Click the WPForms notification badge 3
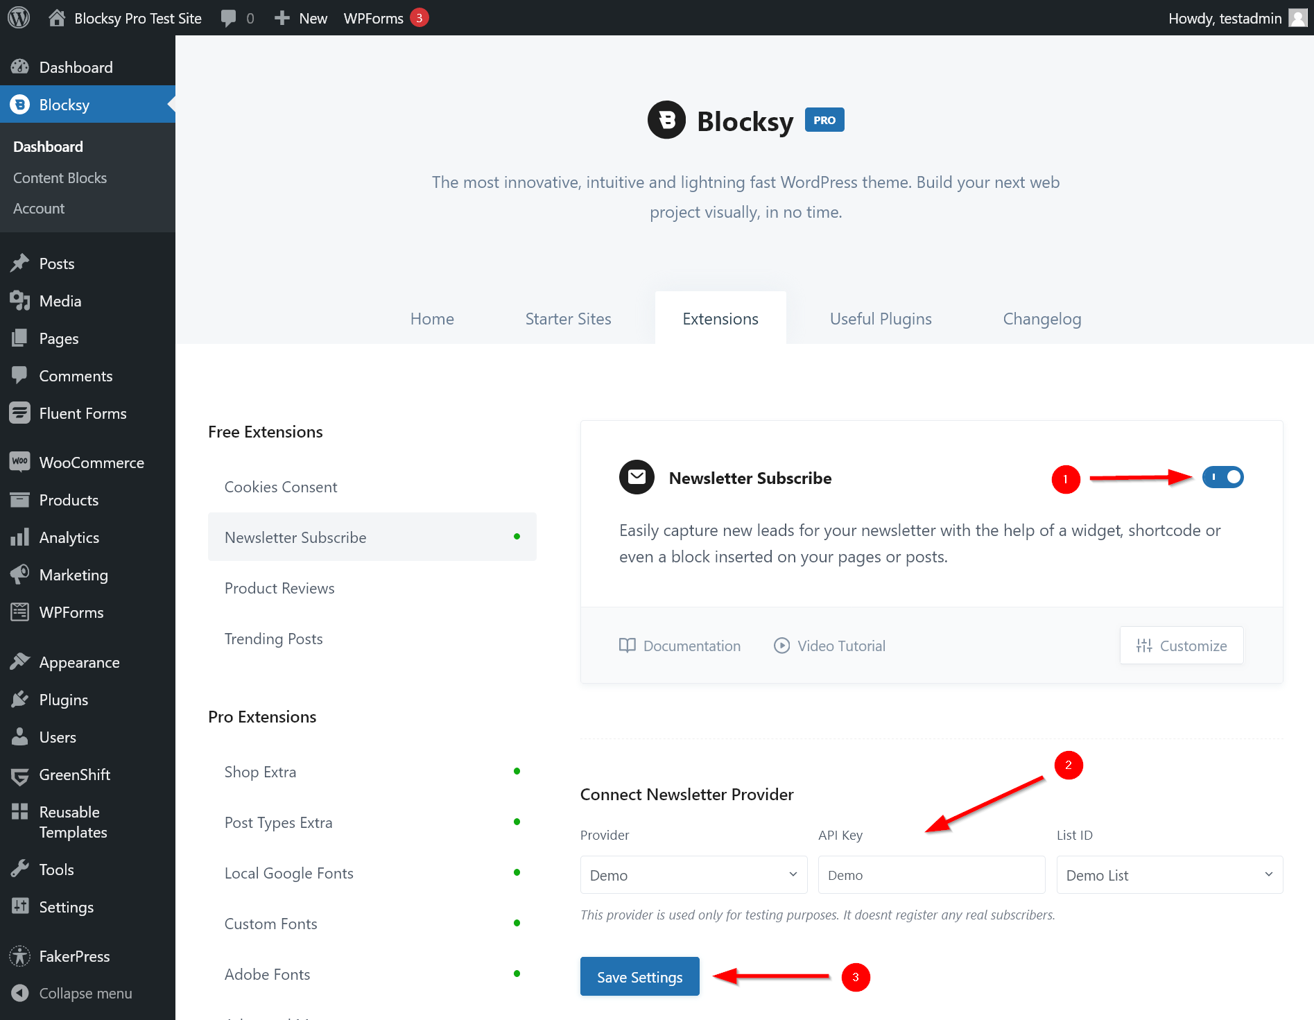This screenshot has width=1314, height=1020. [419, 17]
